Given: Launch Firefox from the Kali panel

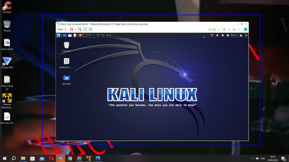Looking at the screenshot, I should click(80, 36).
